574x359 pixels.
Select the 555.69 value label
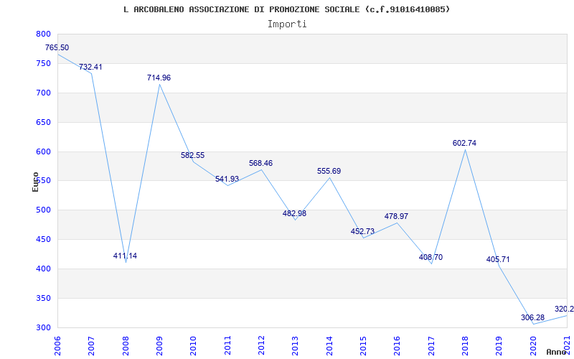[329, 171]
